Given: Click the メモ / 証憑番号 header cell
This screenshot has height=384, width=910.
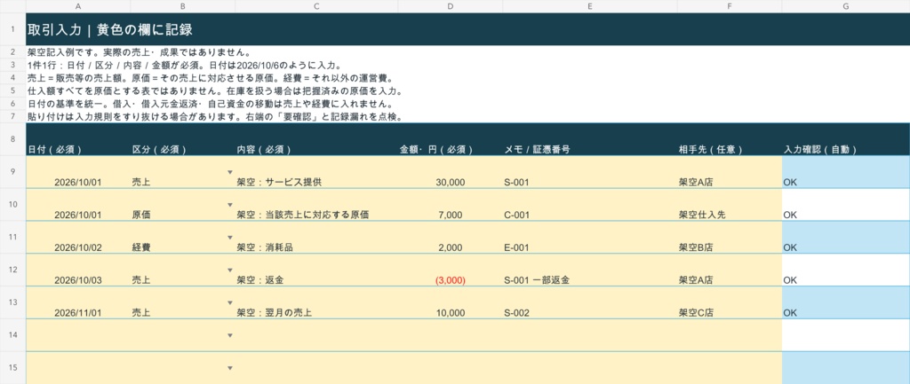Looking at the screenshot, I should click(590, 139).
